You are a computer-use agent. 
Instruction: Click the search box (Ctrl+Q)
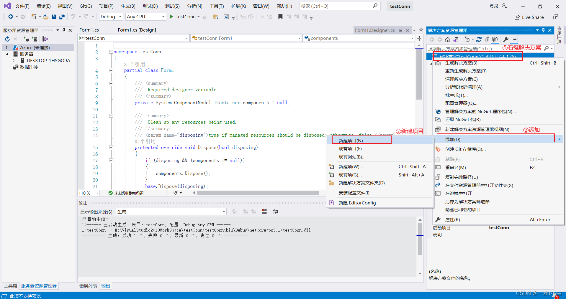click(x=340, y=6)
